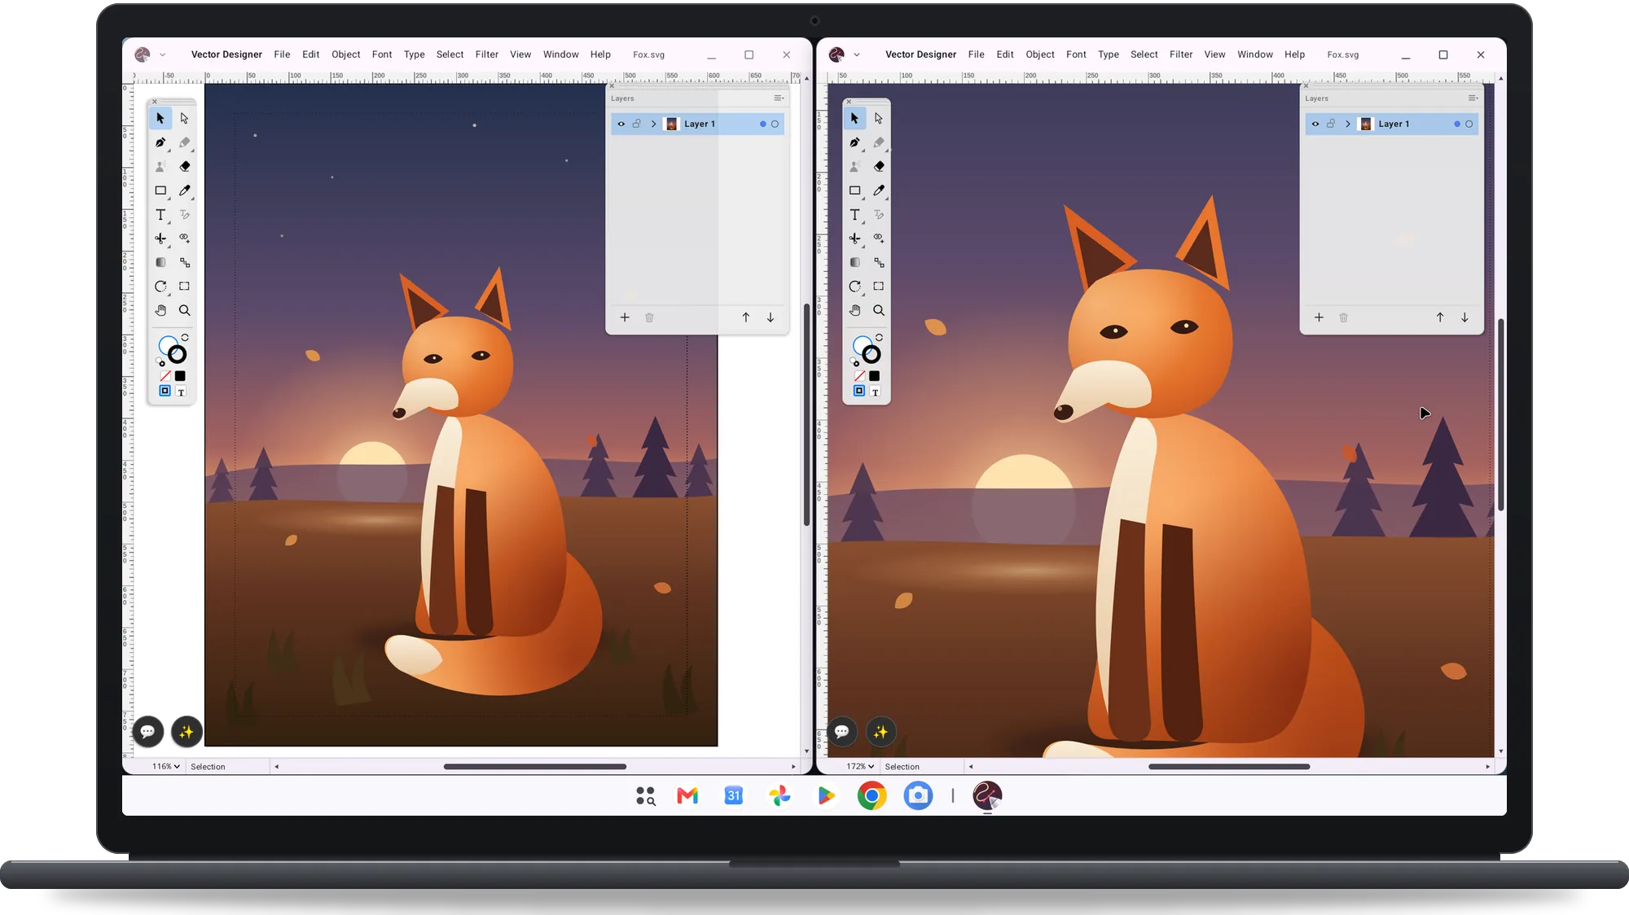
Task: Click the sparkle AI button in right window
Action: 880,732
